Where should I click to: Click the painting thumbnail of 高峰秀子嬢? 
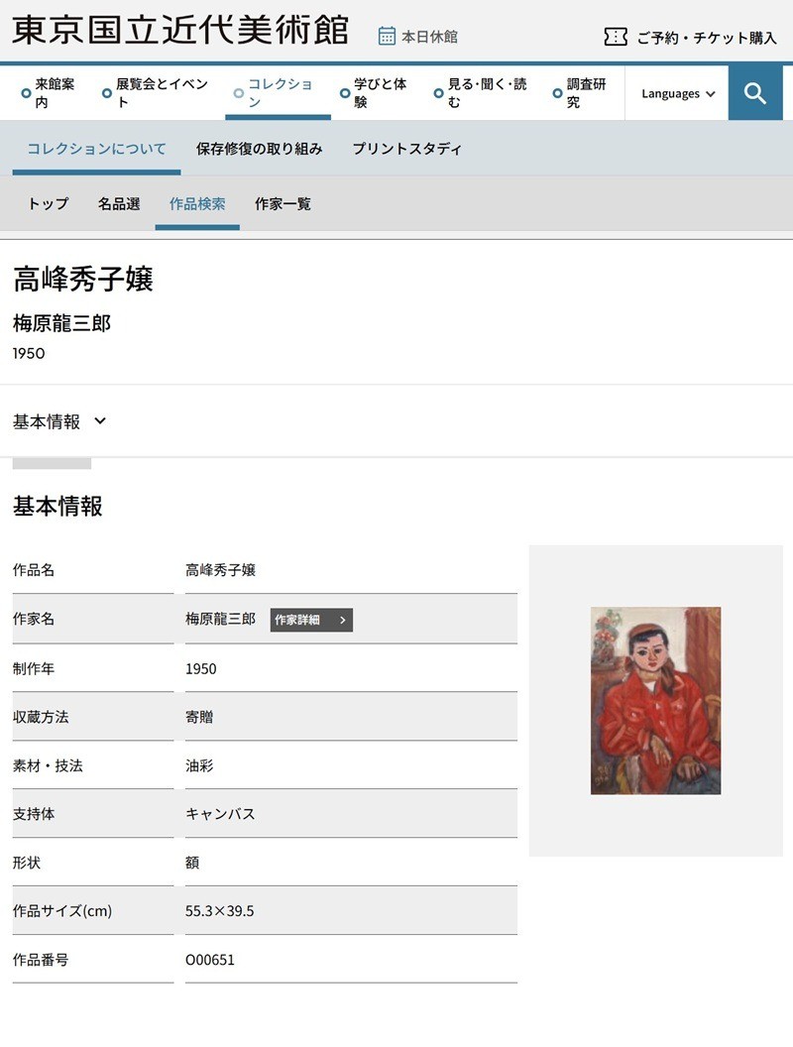(x=656, y=700)
